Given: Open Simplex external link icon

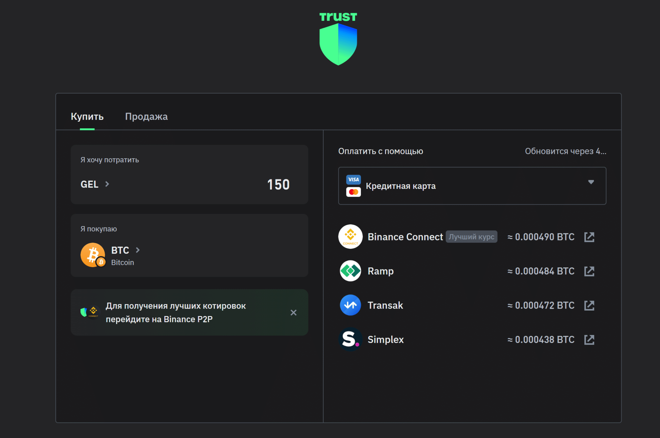Looking at the screenshot, I should [x=589, y=340].
